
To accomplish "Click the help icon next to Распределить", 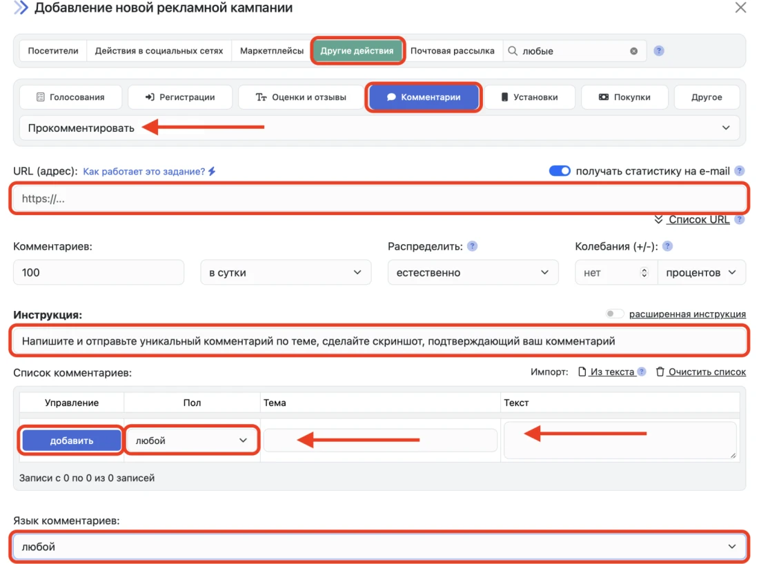I will coord(473,246).
